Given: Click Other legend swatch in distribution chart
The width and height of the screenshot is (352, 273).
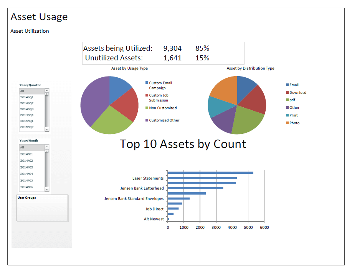Looking at the screenshot, I should tap(287, 108).
